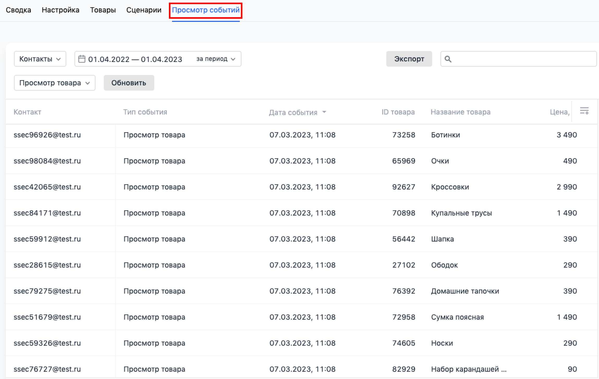Switch to the Сводка tab
The width and height of the screenshot is (599, 379).
pyautogui.click(x=19, y=10)
